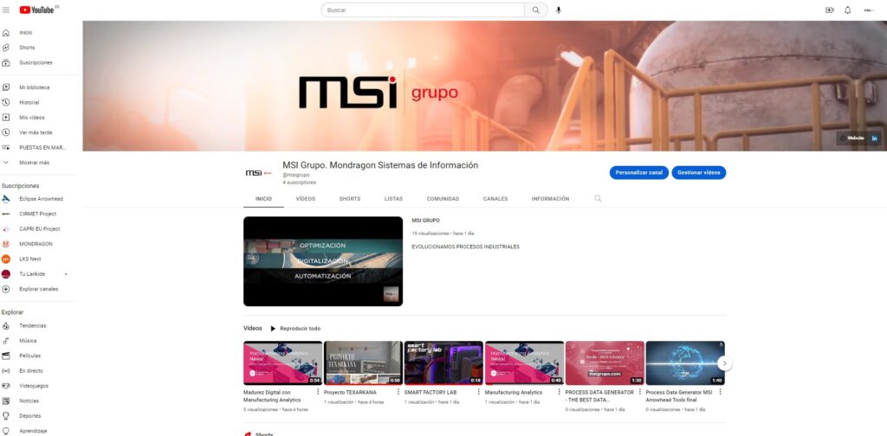
Task: Open Madurez Digital video thumbnail
Action: (283, 363)
